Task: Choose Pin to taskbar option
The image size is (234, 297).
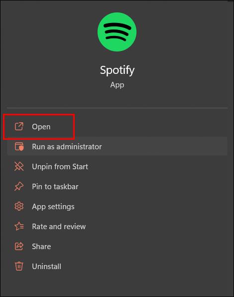Action: tap(117, 186)
